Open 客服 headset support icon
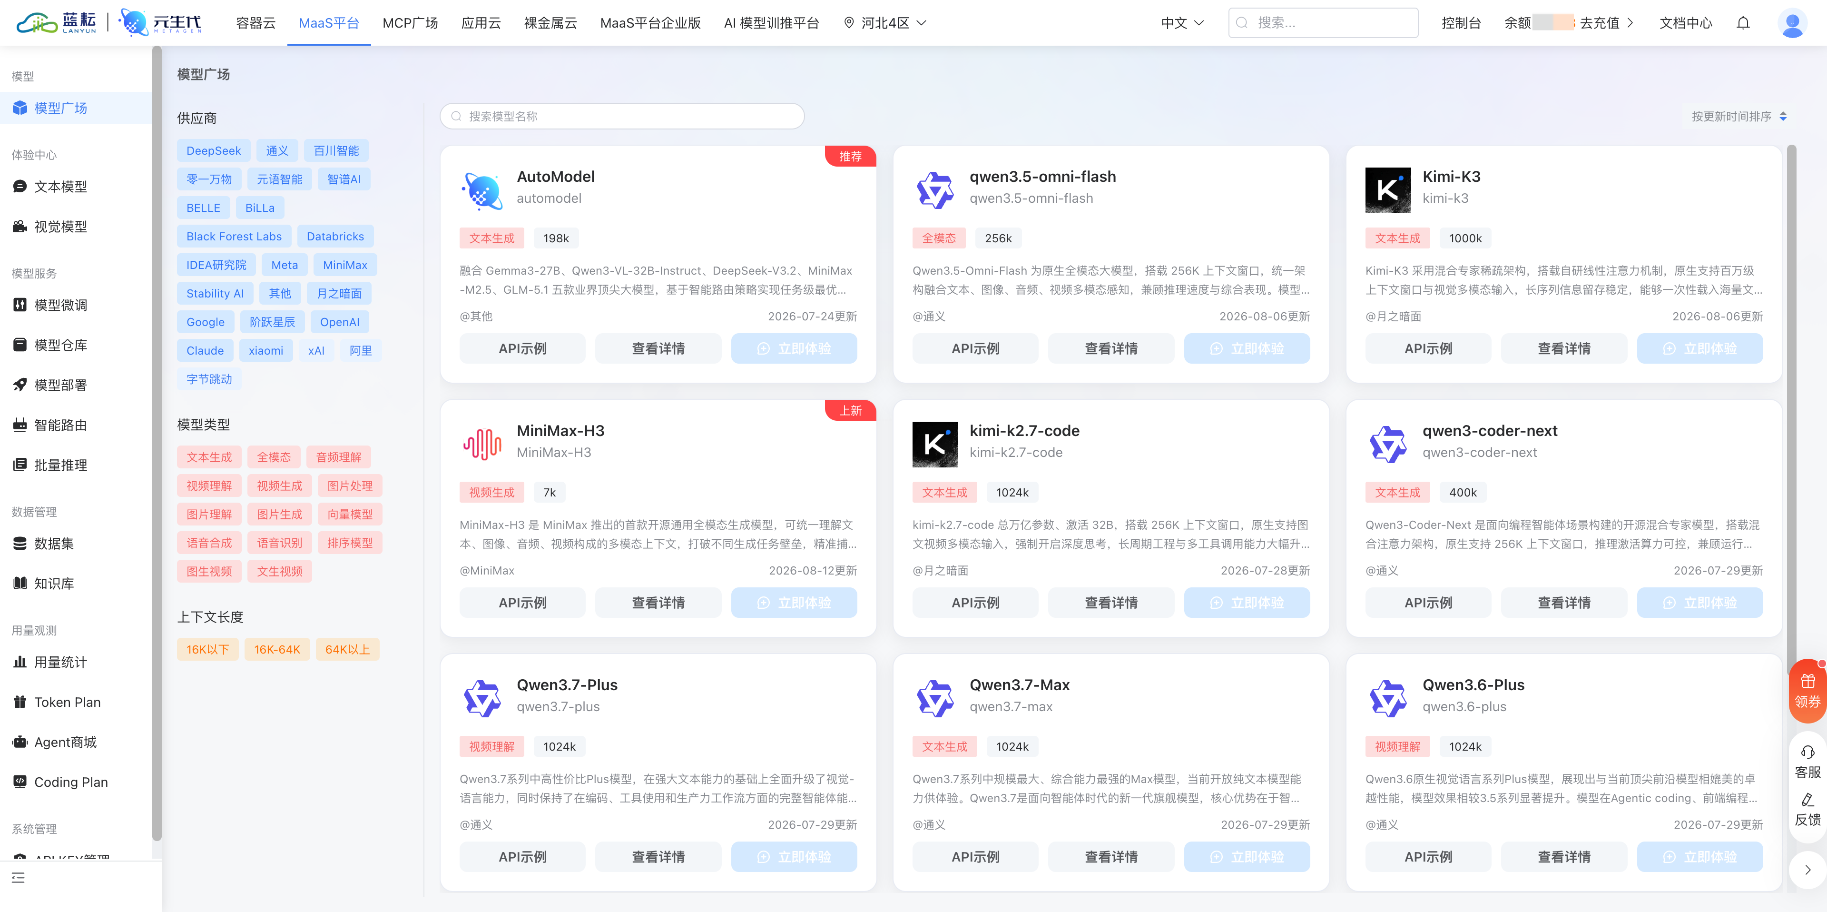Image resolution: width=1827 pixels, height=912 pixels. 1807,753
